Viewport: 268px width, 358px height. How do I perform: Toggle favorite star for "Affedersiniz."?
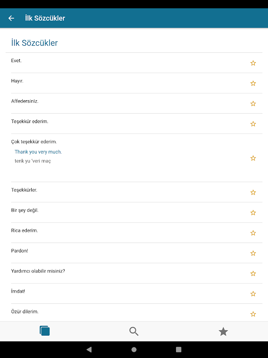click(253, 103)
